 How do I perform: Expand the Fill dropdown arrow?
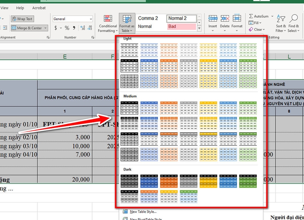[x=260, y=23]
